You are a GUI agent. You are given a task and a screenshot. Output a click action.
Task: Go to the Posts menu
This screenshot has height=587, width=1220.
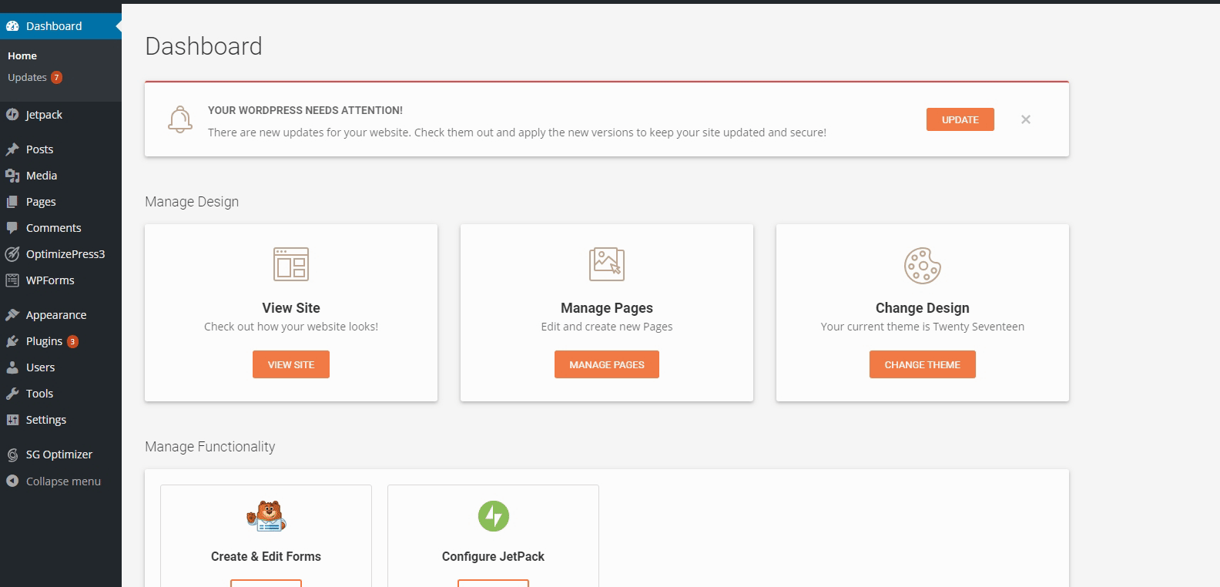(61, 149)
